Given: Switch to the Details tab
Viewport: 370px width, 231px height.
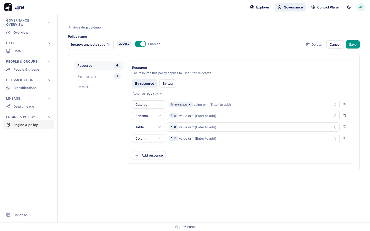Looking at the screenshot, I should coord(99,87).
